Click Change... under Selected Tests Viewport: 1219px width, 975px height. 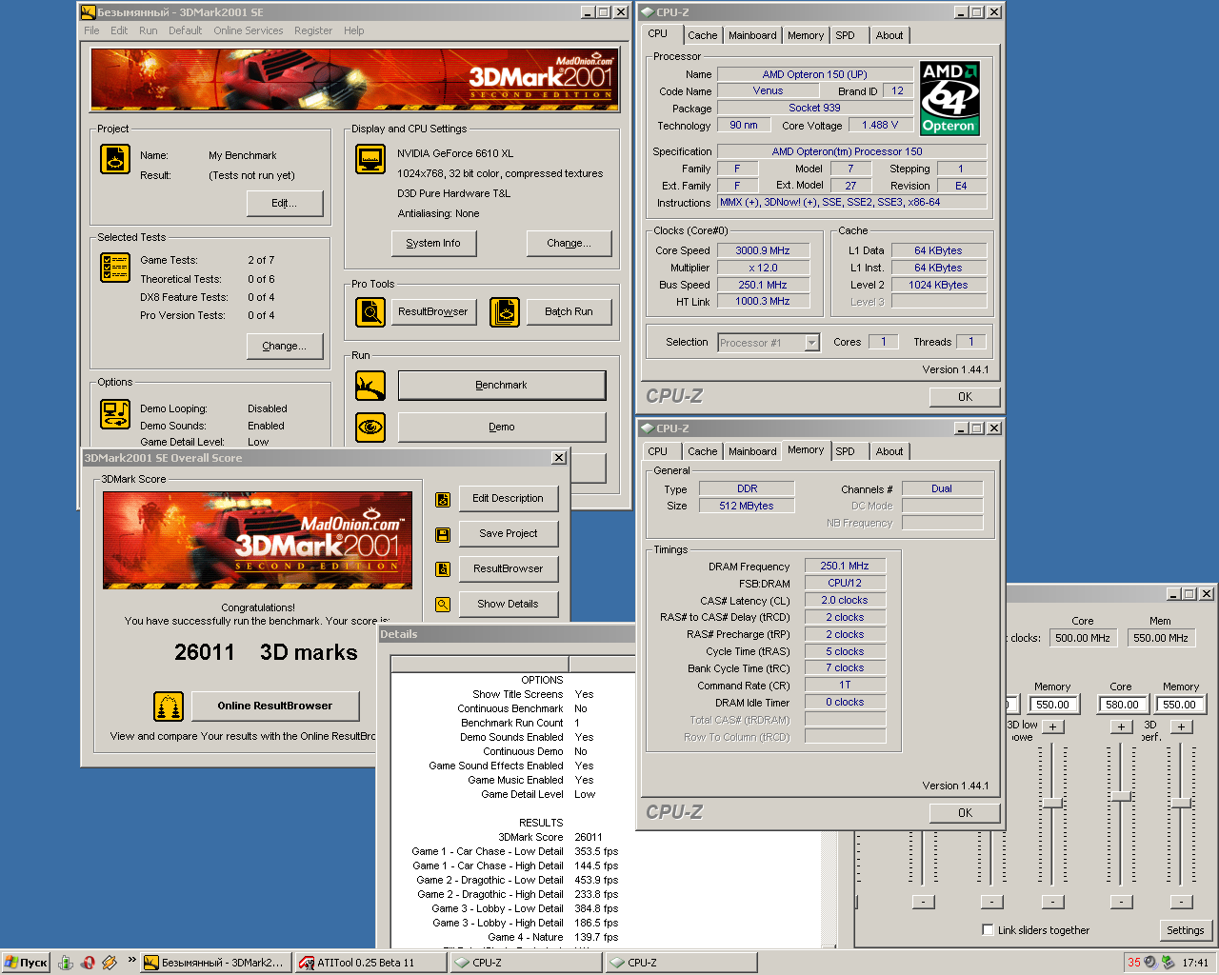pyautogui.click(x=284, y=347)
